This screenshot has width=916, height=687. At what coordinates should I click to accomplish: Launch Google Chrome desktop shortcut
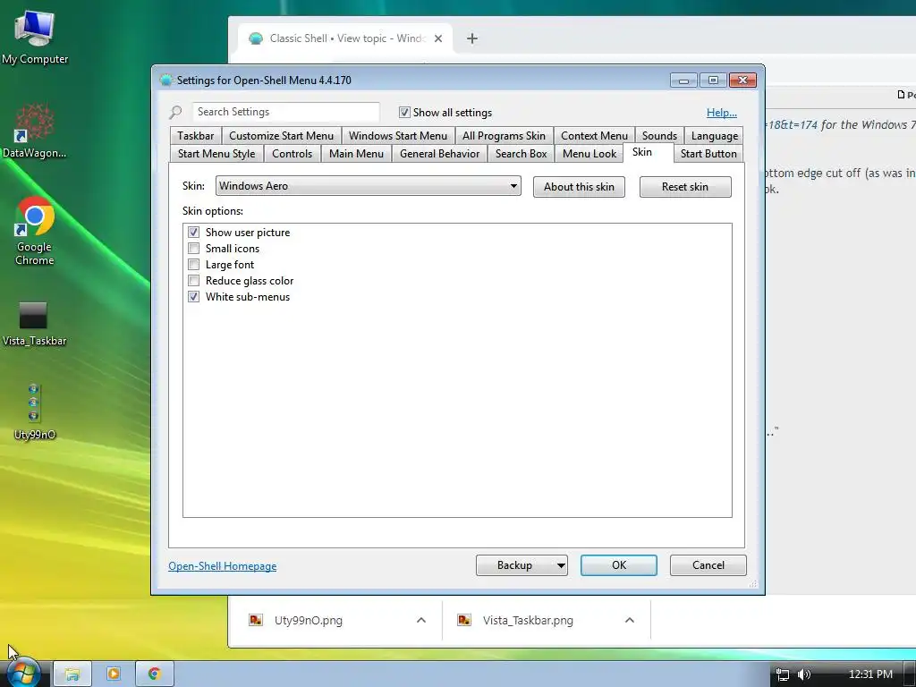(35, 229)
